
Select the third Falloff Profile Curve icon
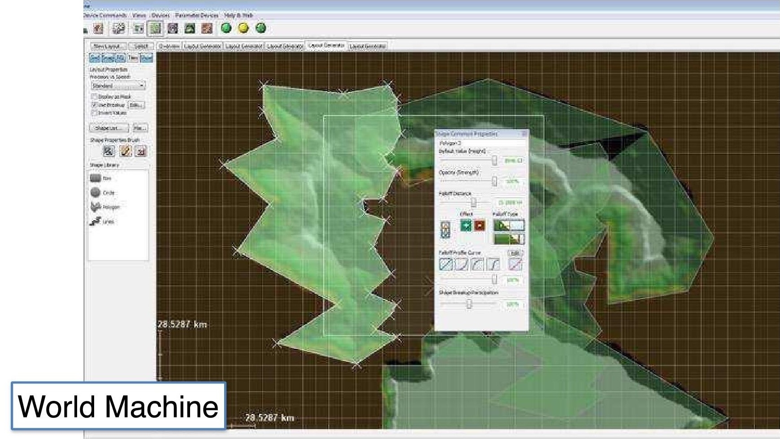[x=477, y=265]
